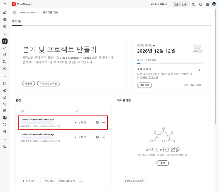
Task: Open the reports chart icon in sidebar
Action: [x=5, y=69]
